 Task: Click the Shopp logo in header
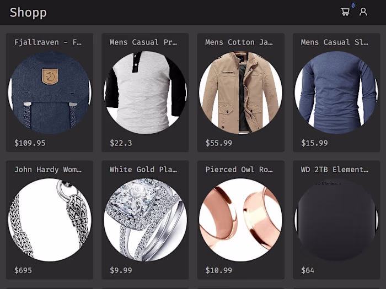pos(28,13)
